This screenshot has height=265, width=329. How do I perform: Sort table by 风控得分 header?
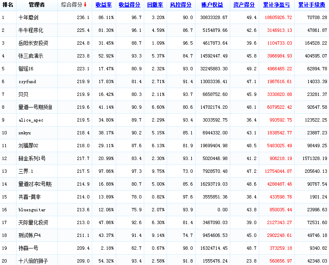pos(181,5)
